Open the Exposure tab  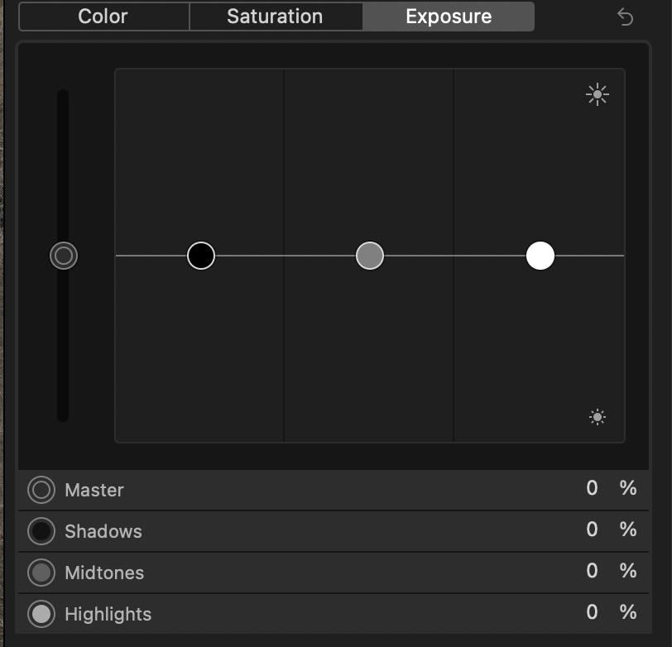449,17
